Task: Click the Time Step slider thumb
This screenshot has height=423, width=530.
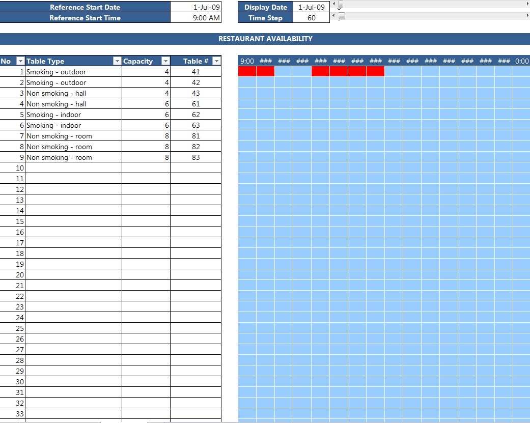Action: tap(342, 16)
